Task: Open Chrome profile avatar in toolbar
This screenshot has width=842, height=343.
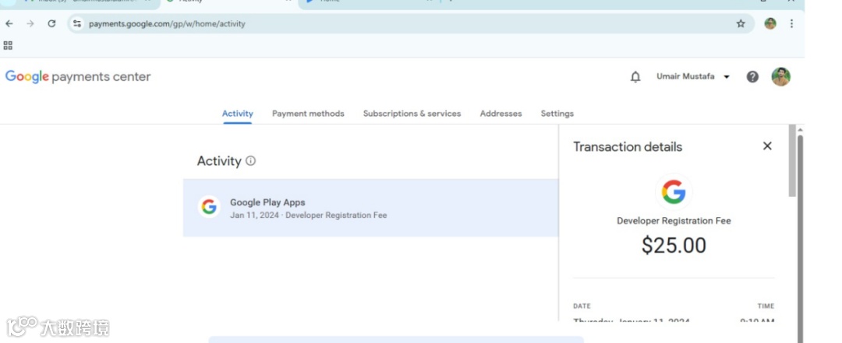Action: 770,23
